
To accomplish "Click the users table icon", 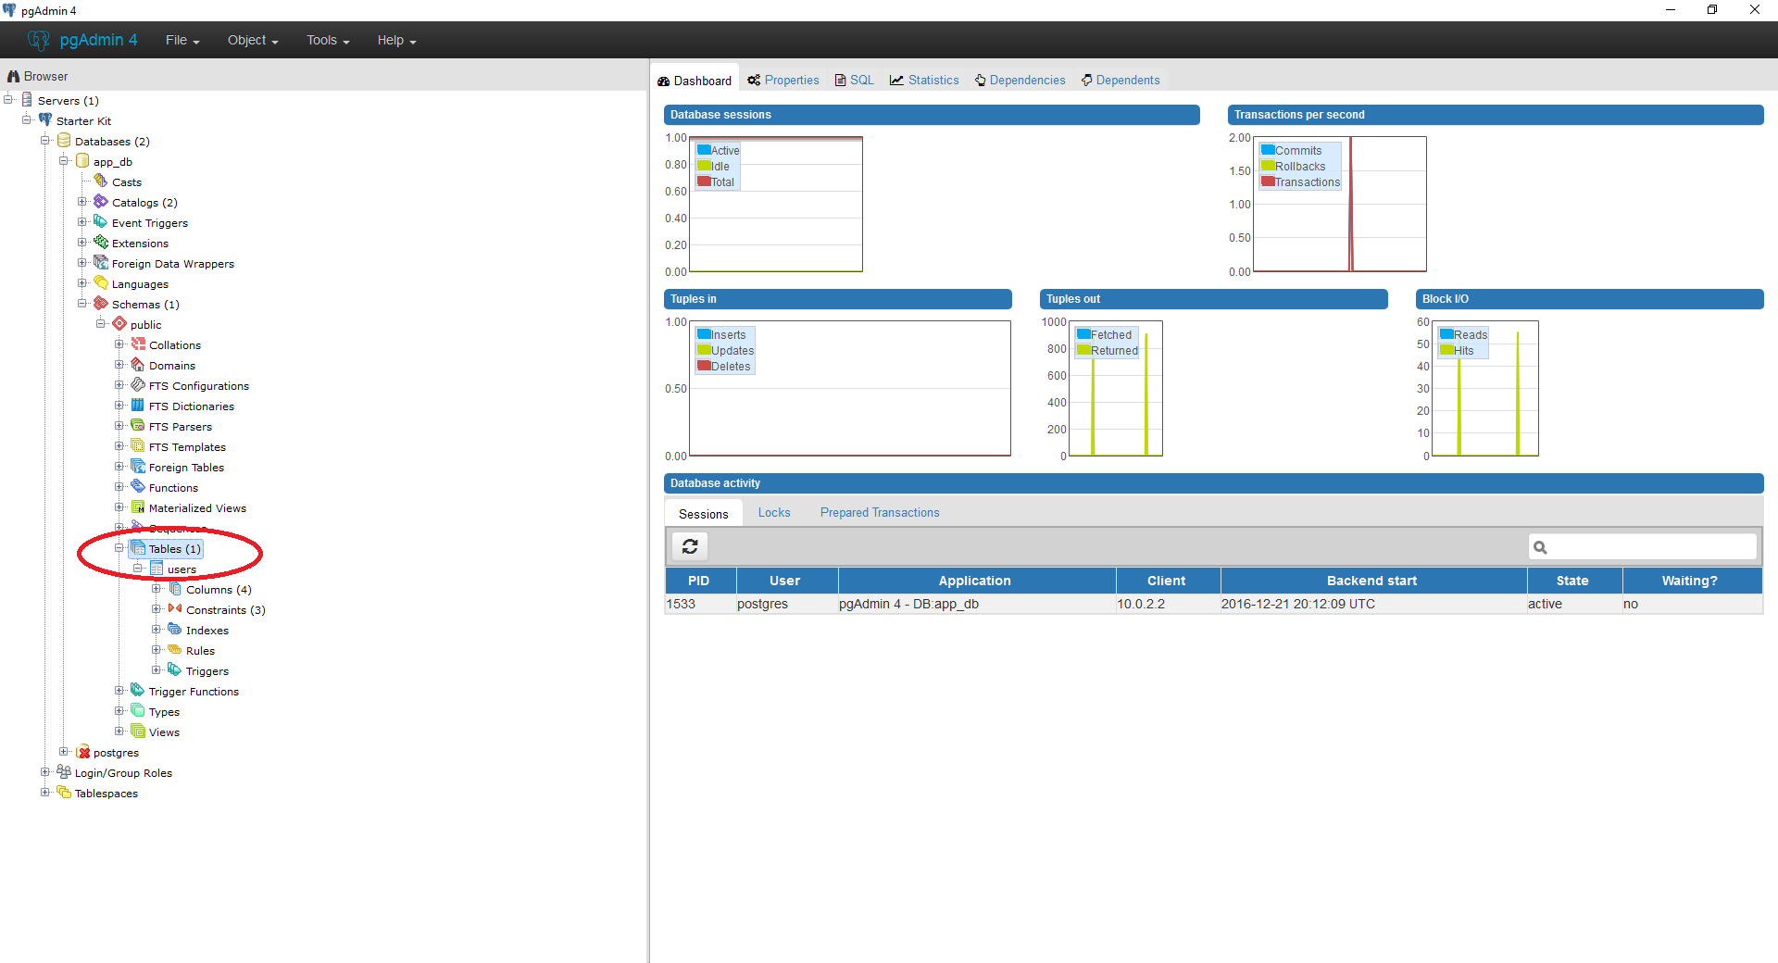I will [157, 569].
